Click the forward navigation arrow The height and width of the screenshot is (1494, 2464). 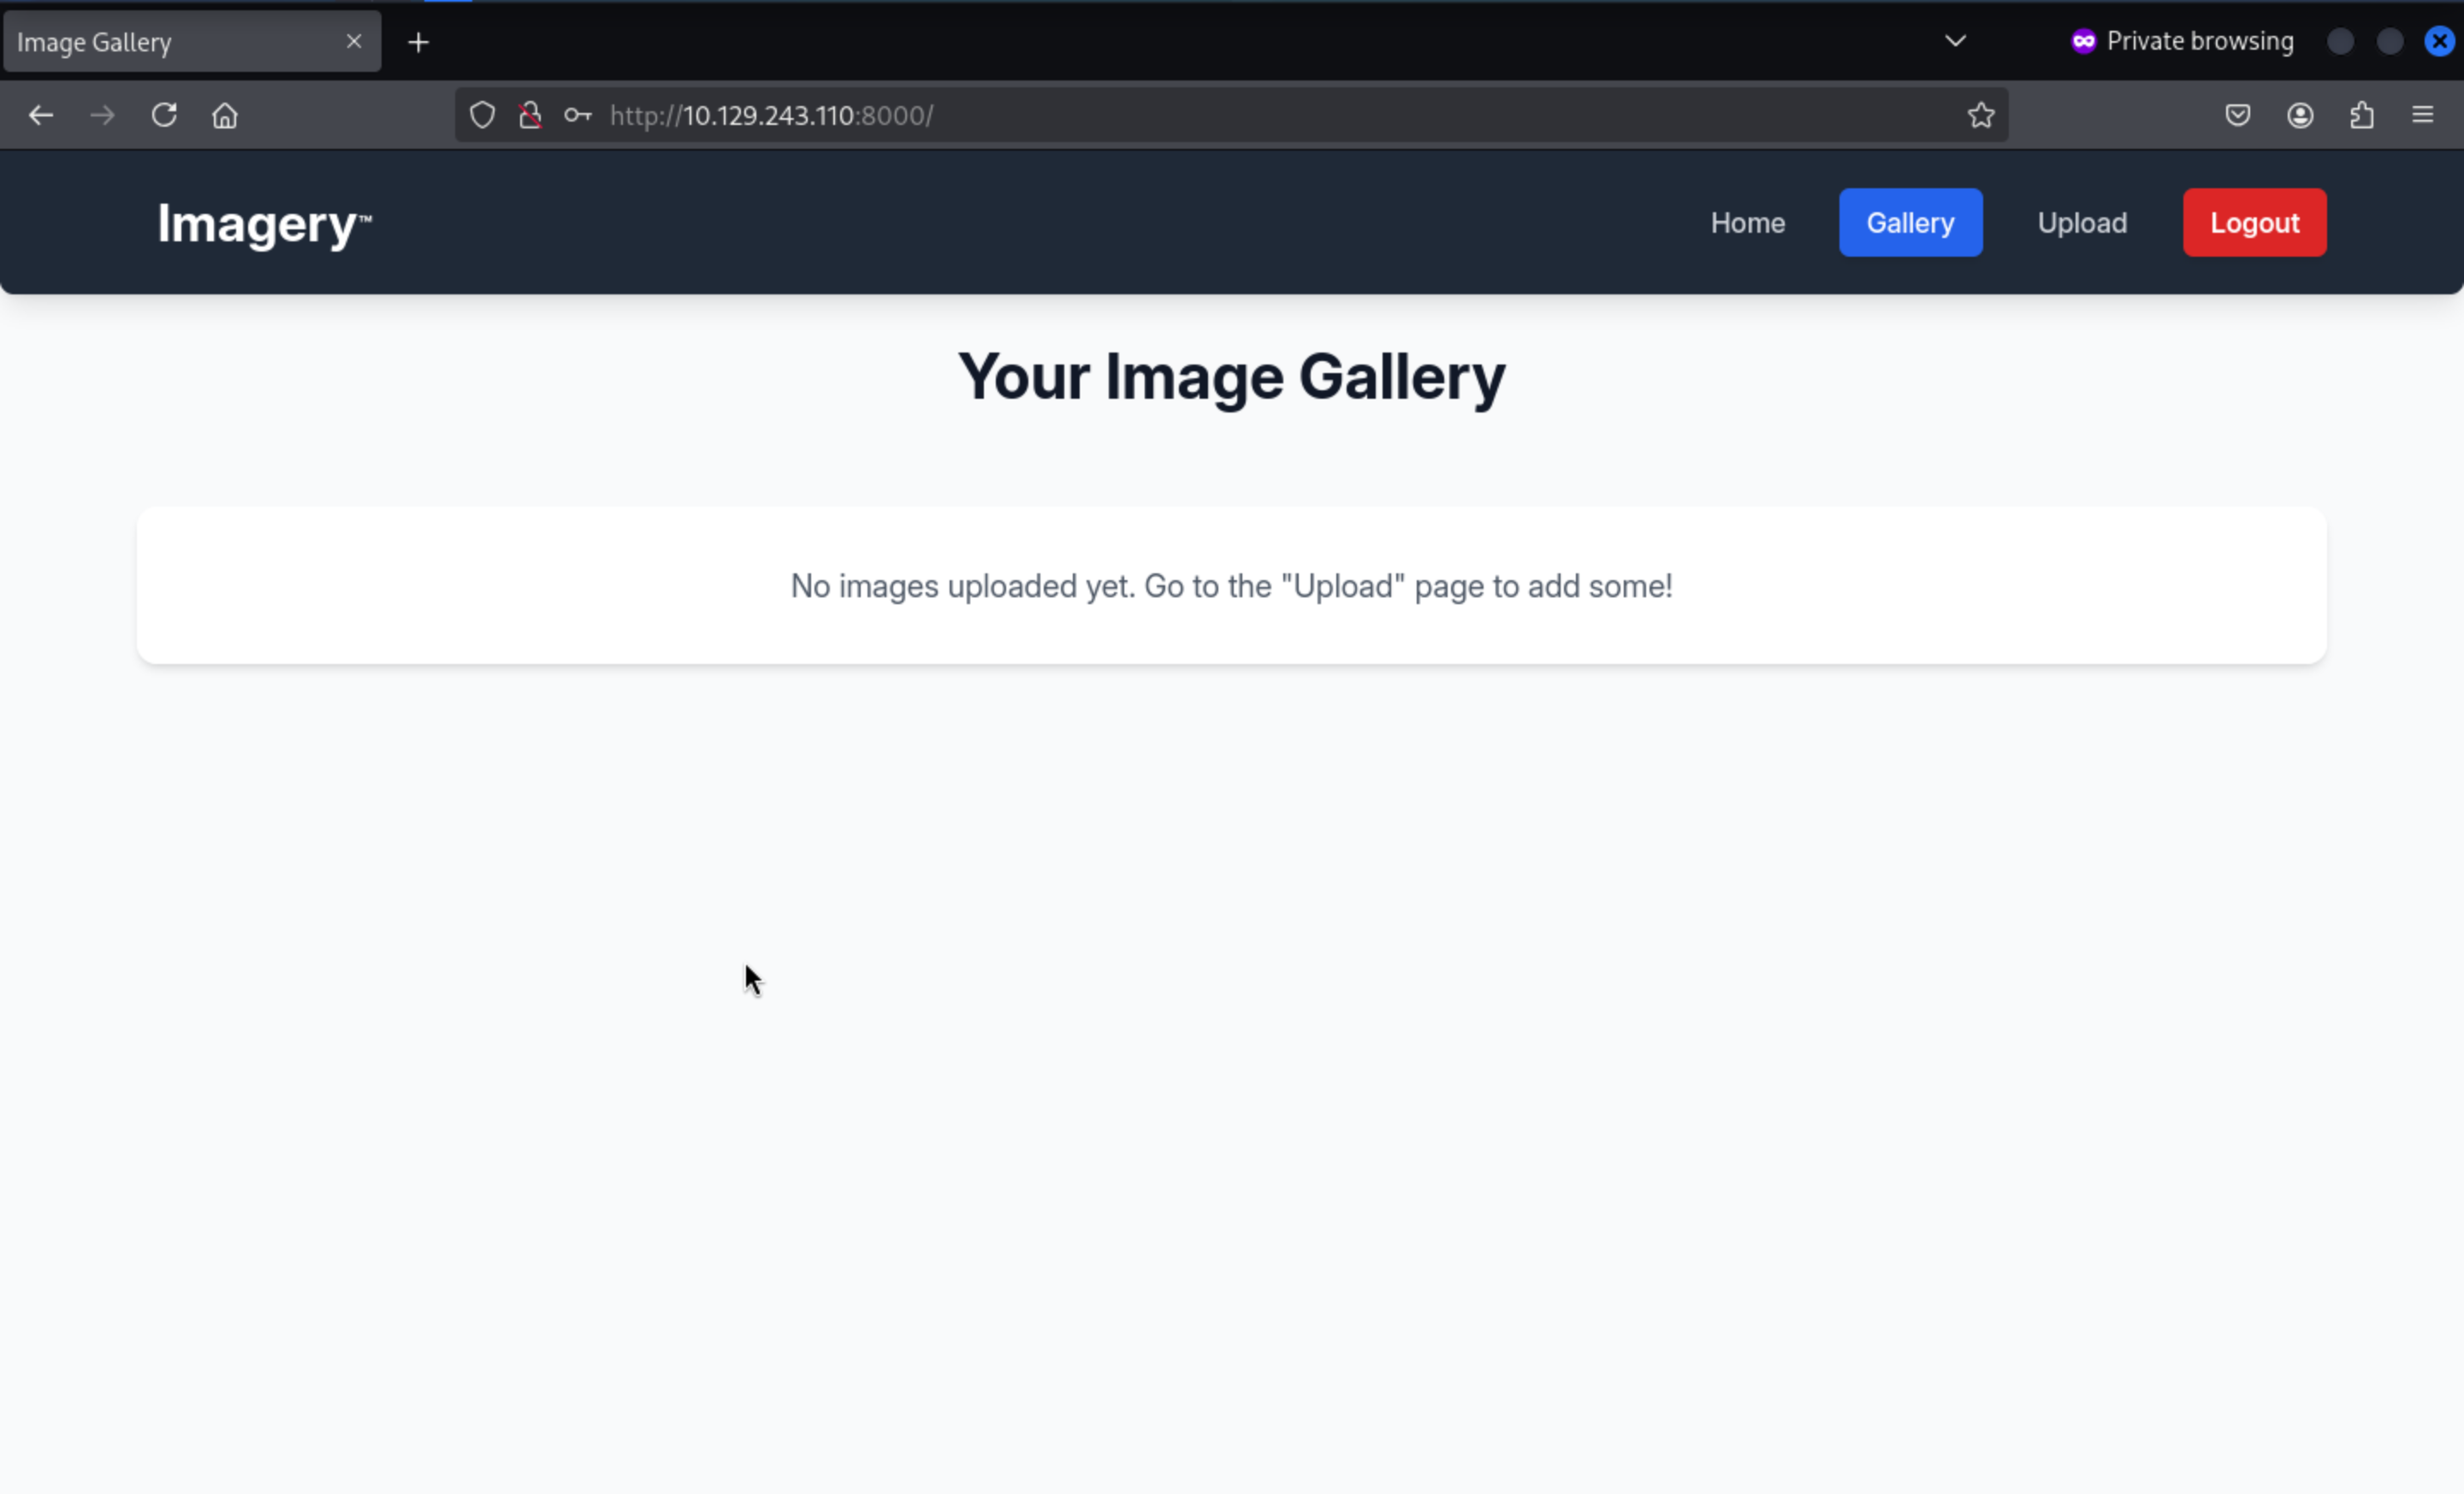coord(102,115)
